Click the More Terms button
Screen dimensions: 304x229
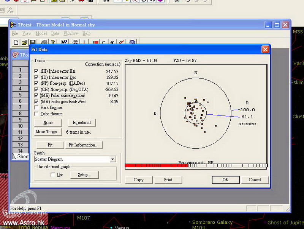pyautogui.click(x=48, y=132)
